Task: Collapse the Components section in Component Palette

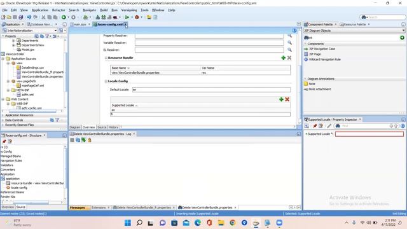Action: coord(305,44)
